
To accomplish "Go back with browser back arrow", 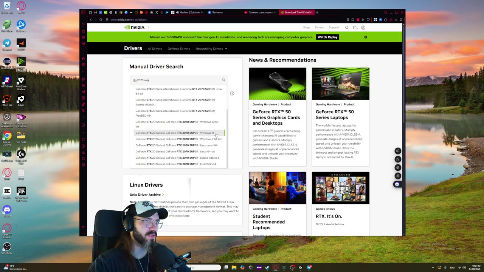I will [x=91, y=20].
